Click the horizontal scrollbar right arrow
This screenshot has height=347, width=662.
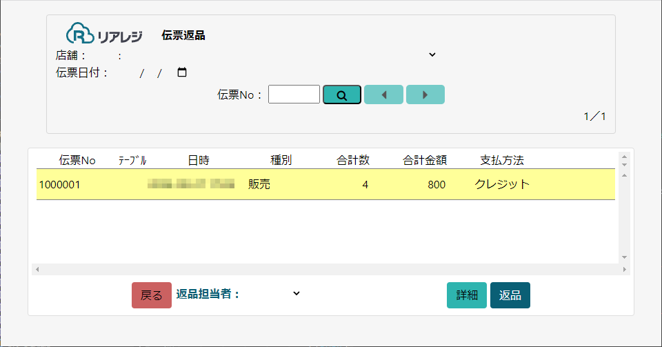625,269
